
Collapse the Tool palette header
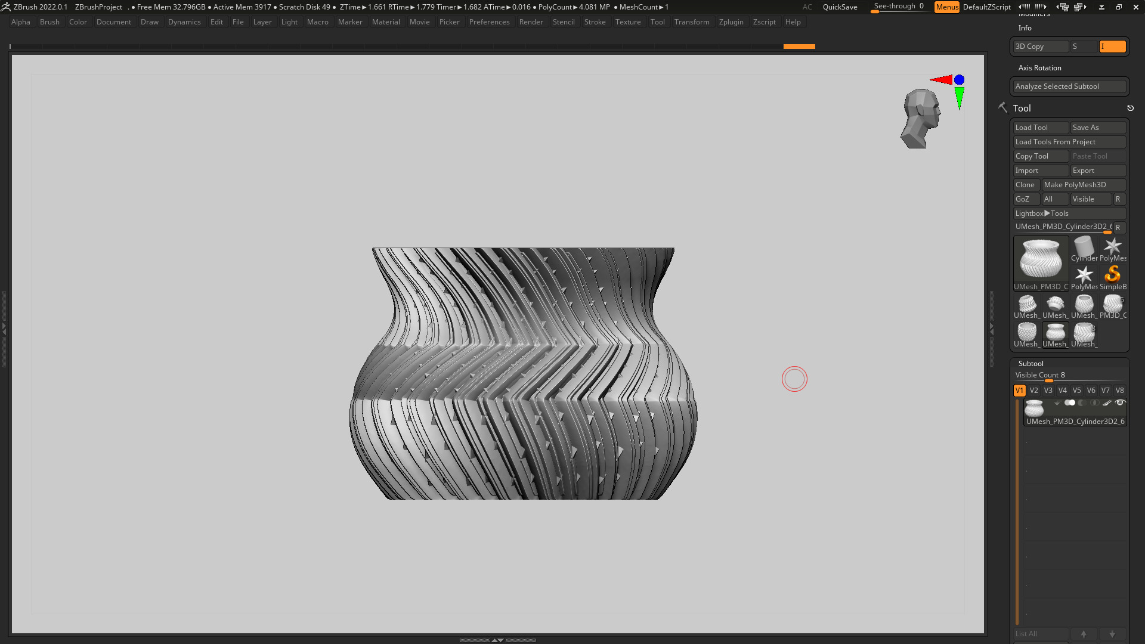1022,109
